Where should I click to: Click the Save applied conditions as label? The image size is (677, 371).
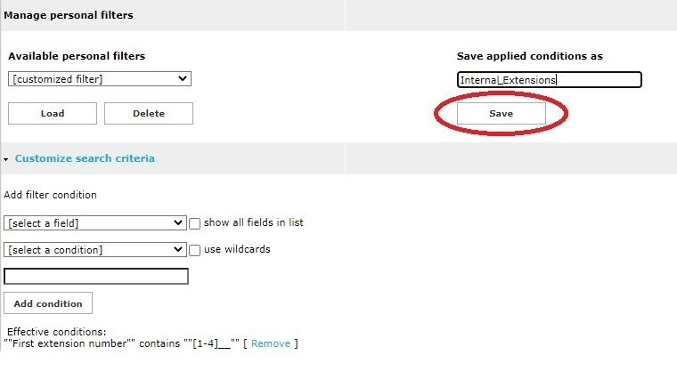pos(529,56)
